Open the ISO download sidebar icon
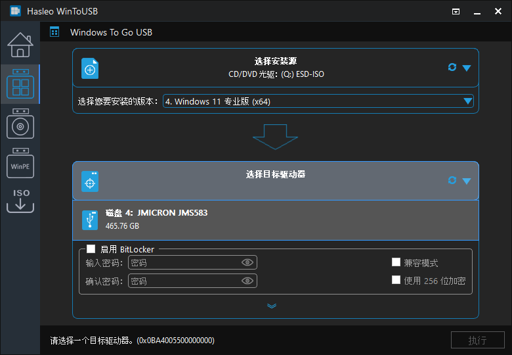 point(20,201)
